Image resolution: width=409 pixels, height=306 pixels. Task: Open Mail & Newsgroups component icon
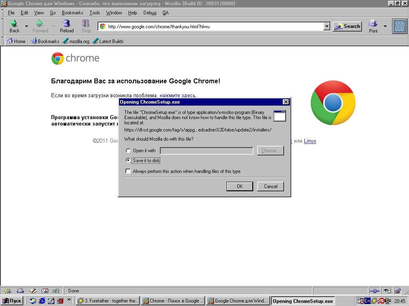click(x=20, y=290)
